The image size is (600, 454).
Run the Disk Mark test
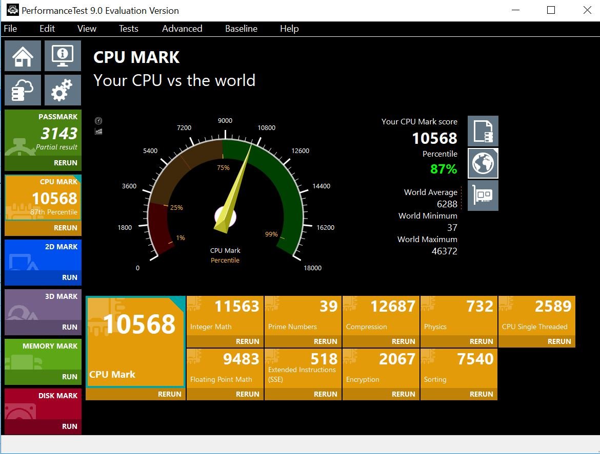point(43,426)
